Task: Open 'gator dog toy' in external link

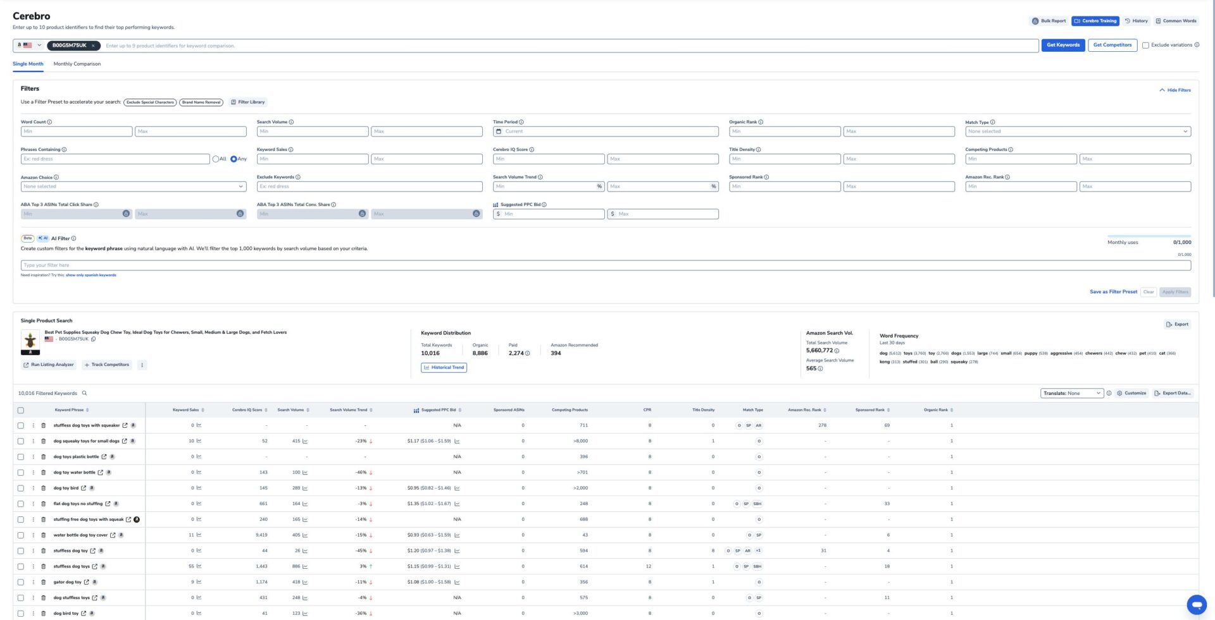Action: coord(86,582)
